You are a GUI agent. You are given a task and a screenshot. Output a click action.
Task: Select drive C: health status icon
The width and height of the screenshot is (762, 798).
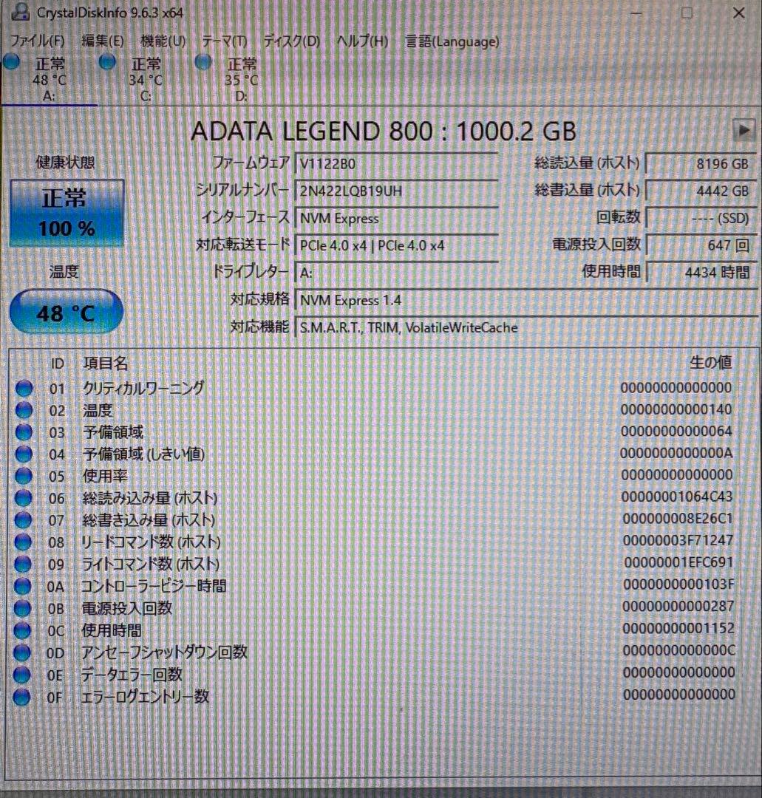107,62
